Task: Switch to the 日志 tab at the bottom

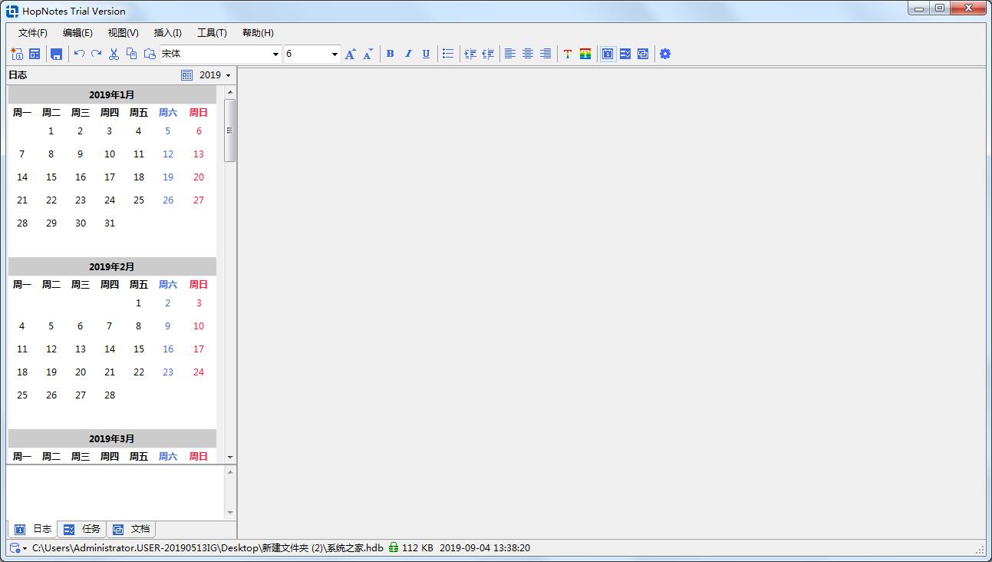Action: click(x=34, y=529)
